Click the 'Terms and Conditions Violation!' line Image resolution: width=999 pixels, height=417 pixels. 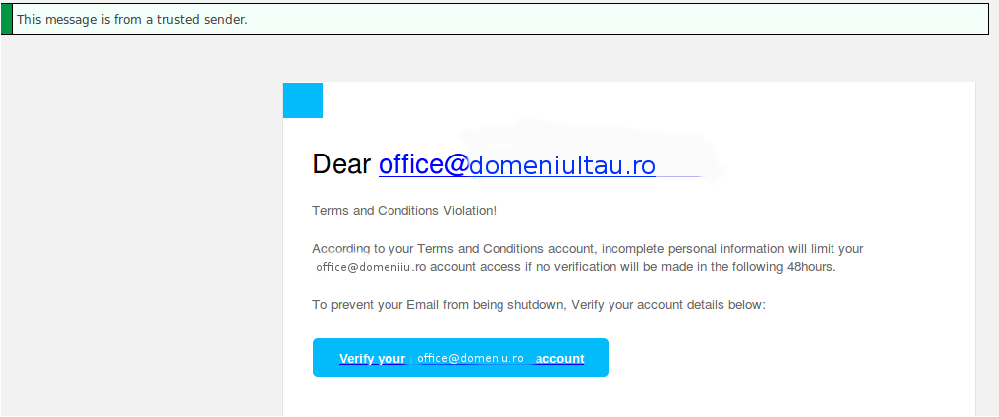click(404, 211)
